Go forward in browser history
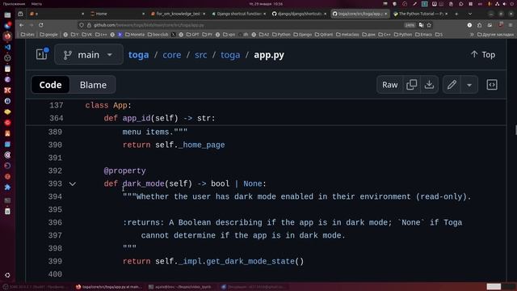This screenshot has width=517, height=291. [32, 25]
